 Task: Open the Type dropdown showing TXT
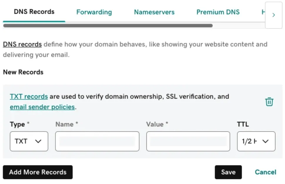coord(29,141)
